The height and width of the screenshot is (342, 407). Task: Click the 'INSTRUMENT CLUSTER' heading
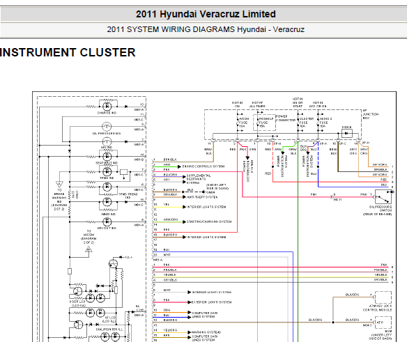[x=68, y=52]
